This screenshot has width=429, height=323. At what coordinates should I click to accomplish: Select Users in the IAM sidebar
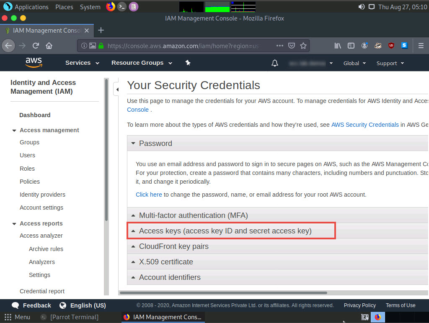[27, 155]
